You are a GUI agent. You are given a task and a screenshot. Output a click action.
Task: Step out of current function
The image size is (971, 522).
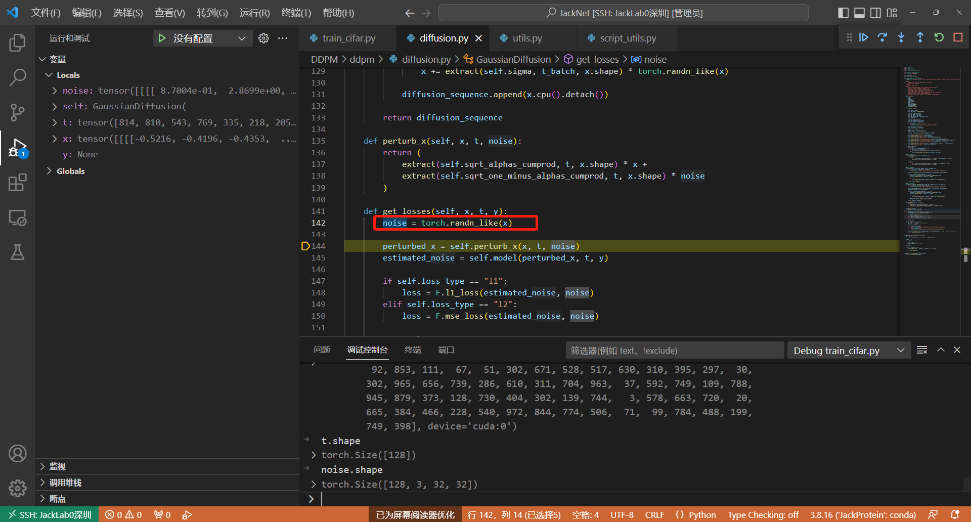(920, 37)
